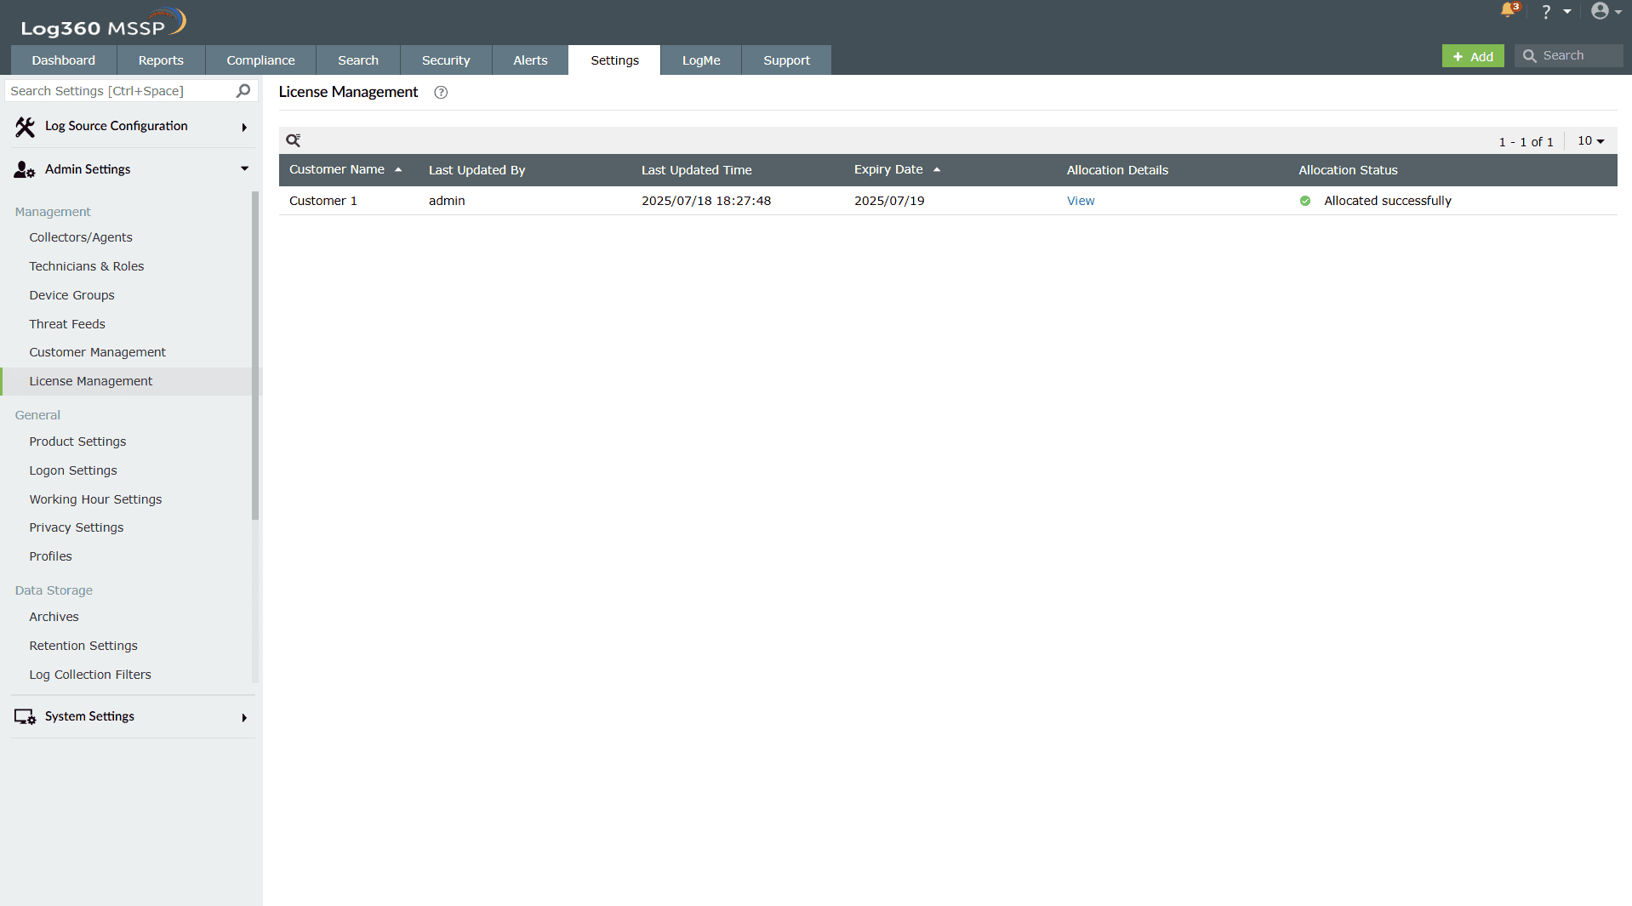
Task: Click the sidebar vertical scrollbar
Action: pyautogui.click(x=255, y=356)
